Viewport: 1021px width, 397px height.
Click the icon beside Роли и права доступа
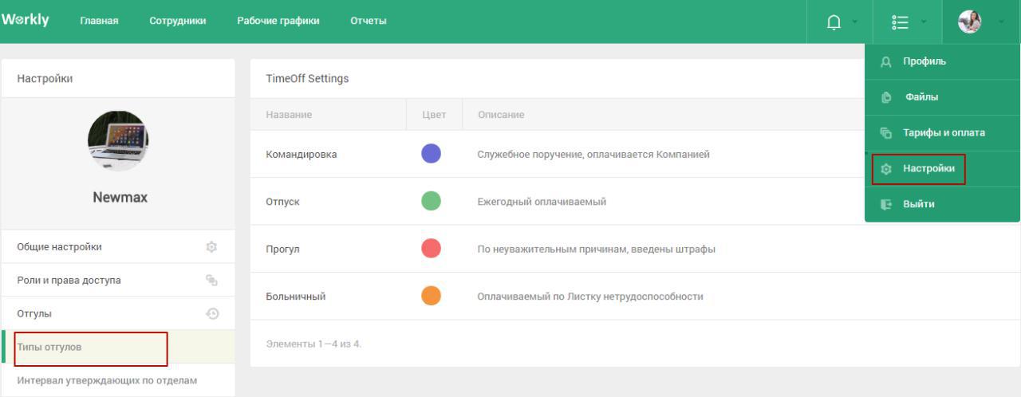point(212,281)
